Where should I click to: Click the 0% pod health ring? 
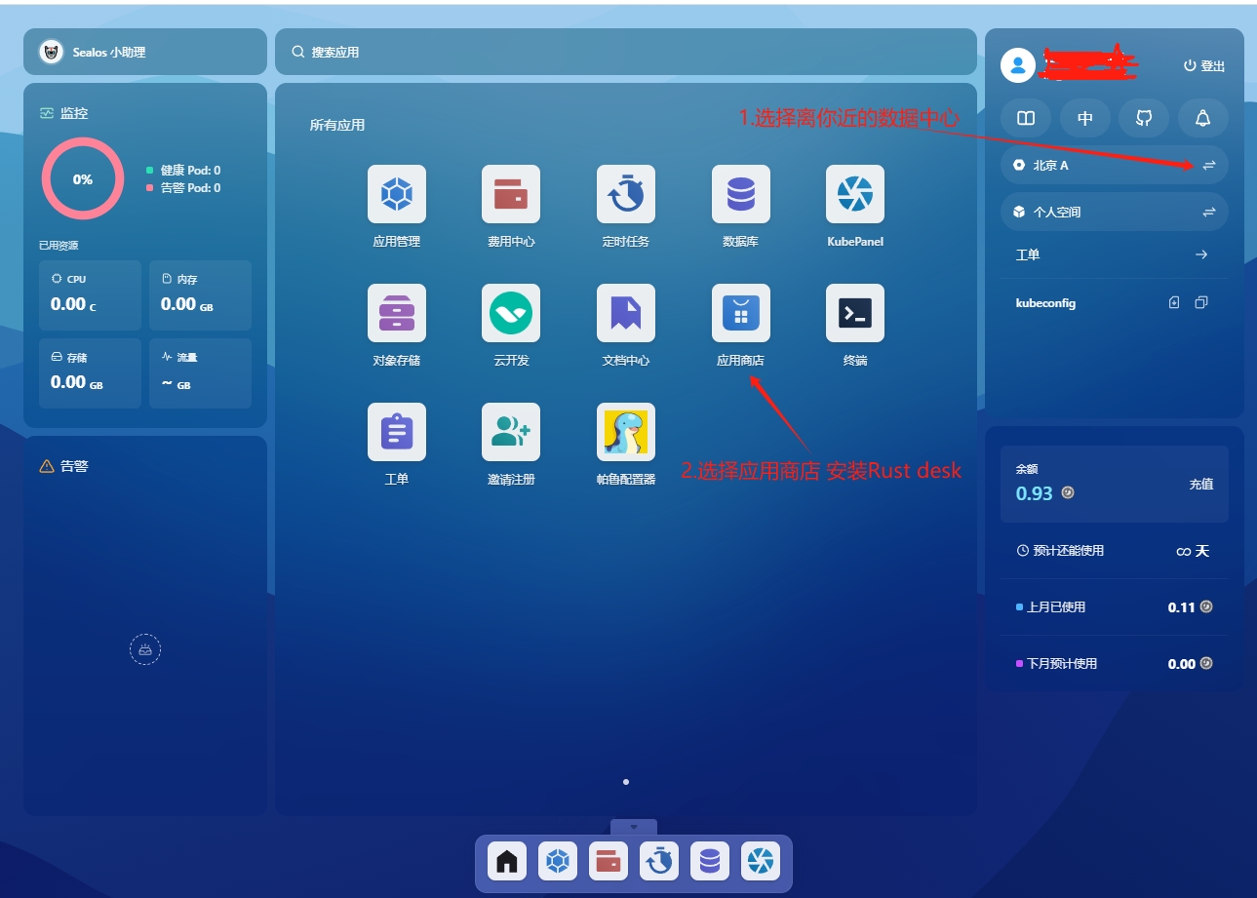(83, 179)
